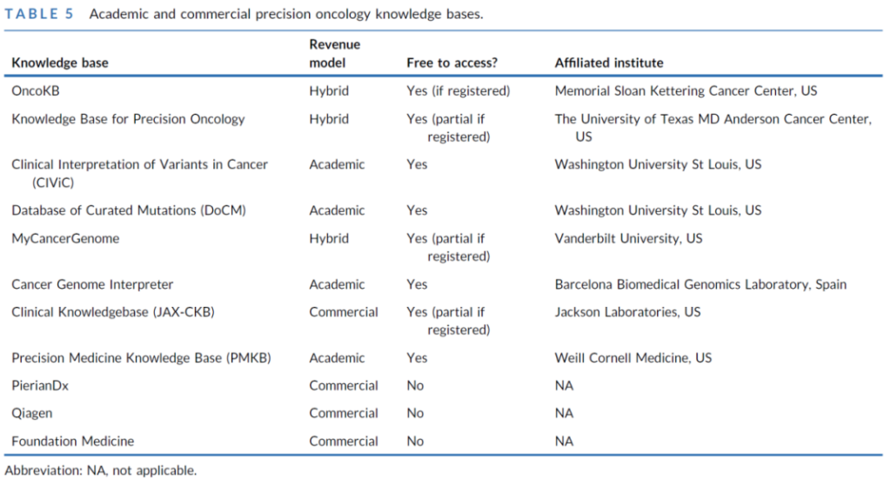
Task: Click the Revenue model column header
Action: (334, 53)
